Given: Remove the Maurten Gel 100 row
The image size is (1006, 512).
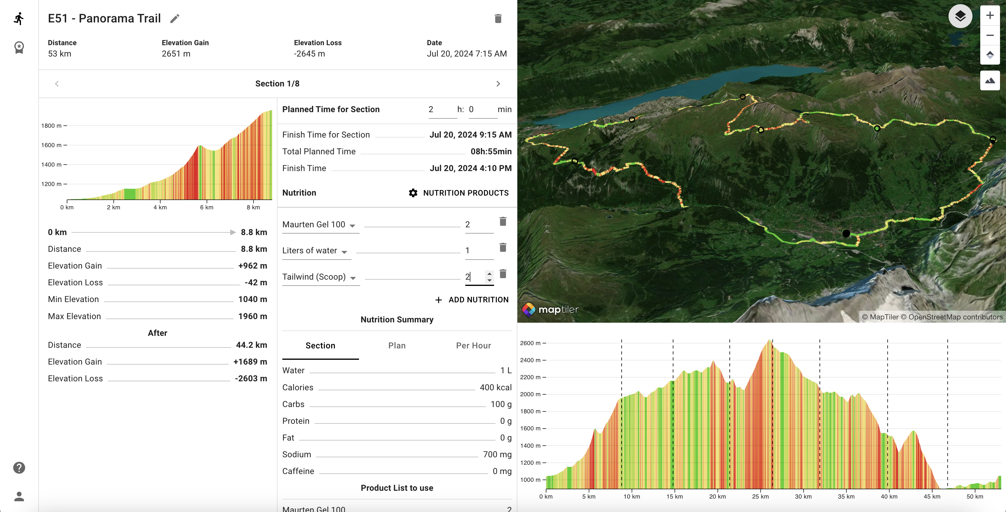Looking at the screenshot, I should (x=503, y=222).
